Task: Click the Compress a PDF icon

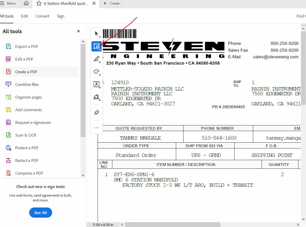Action: pyautogui.click(x=8, y=173)
